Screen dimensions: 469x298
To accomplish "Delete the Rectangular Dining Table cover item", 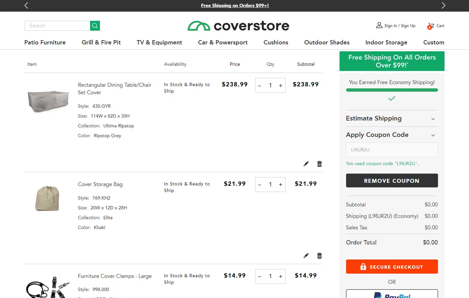I will tap(320, 164).
